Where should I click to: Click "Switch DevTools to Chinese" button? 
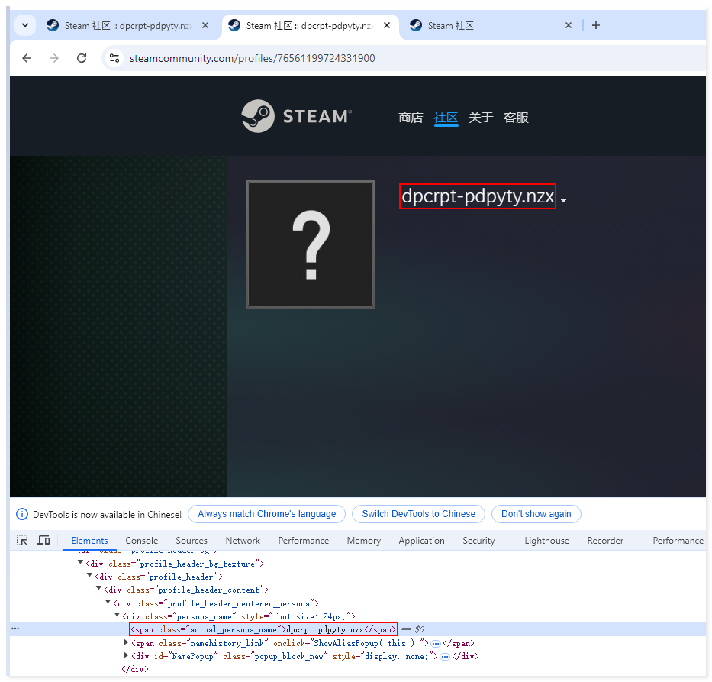tap(418, 514)
